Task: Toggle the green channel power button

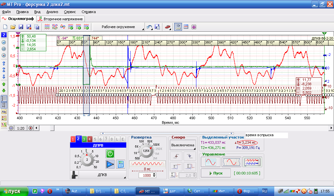Action: (x=110, y=154)
